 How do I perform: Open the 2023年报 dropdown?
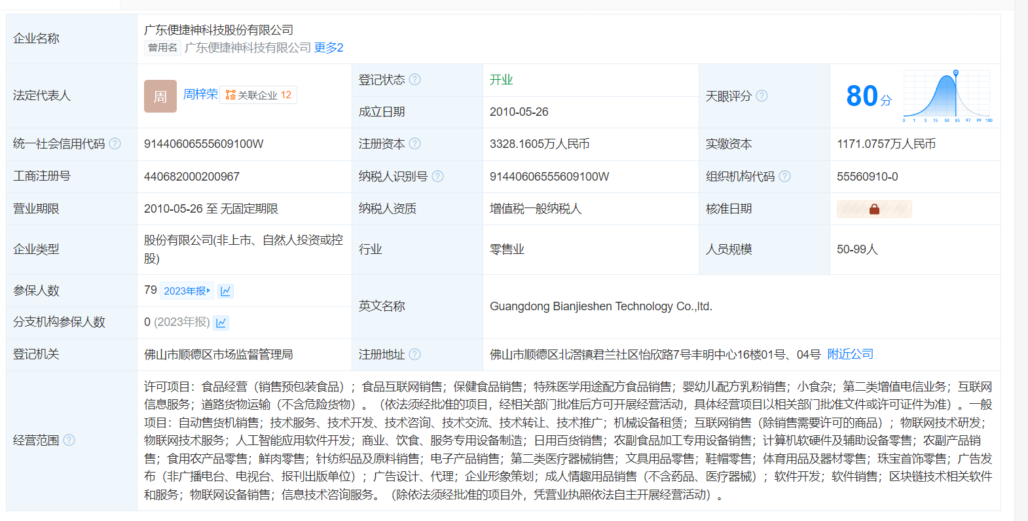pyautogui.click(x=187, y=291)
